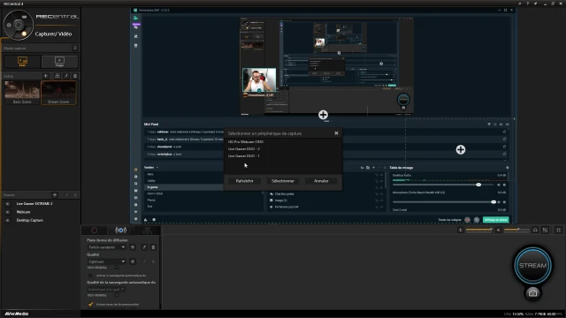
Task: Click the headphone monitor icon
Action: point(535,230)
